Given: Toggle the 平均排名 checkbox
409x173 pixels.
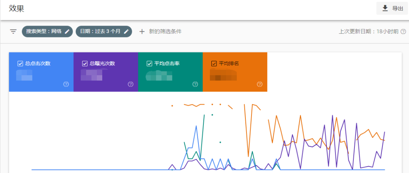Looking at the screenshot, I should 214,63.
